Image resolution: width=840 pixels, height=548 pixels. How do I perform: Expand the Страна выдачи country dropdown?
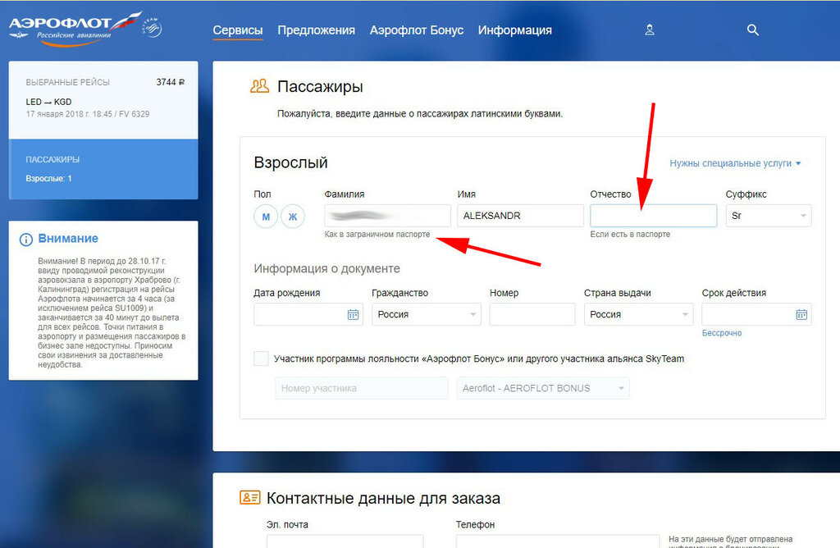[638, 314]
